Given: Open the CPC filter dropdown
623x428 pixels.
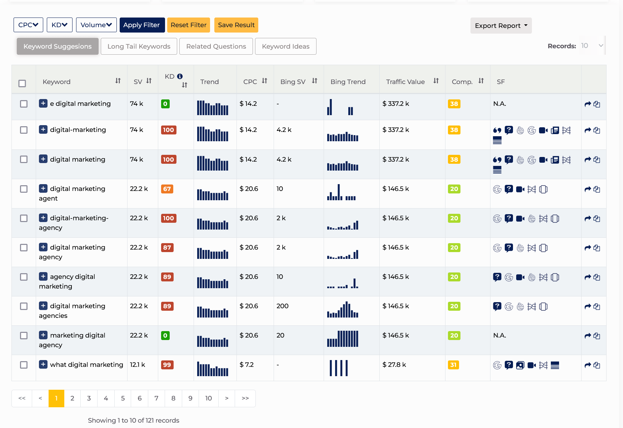Looking at the screenshot, I should point(28,25).
